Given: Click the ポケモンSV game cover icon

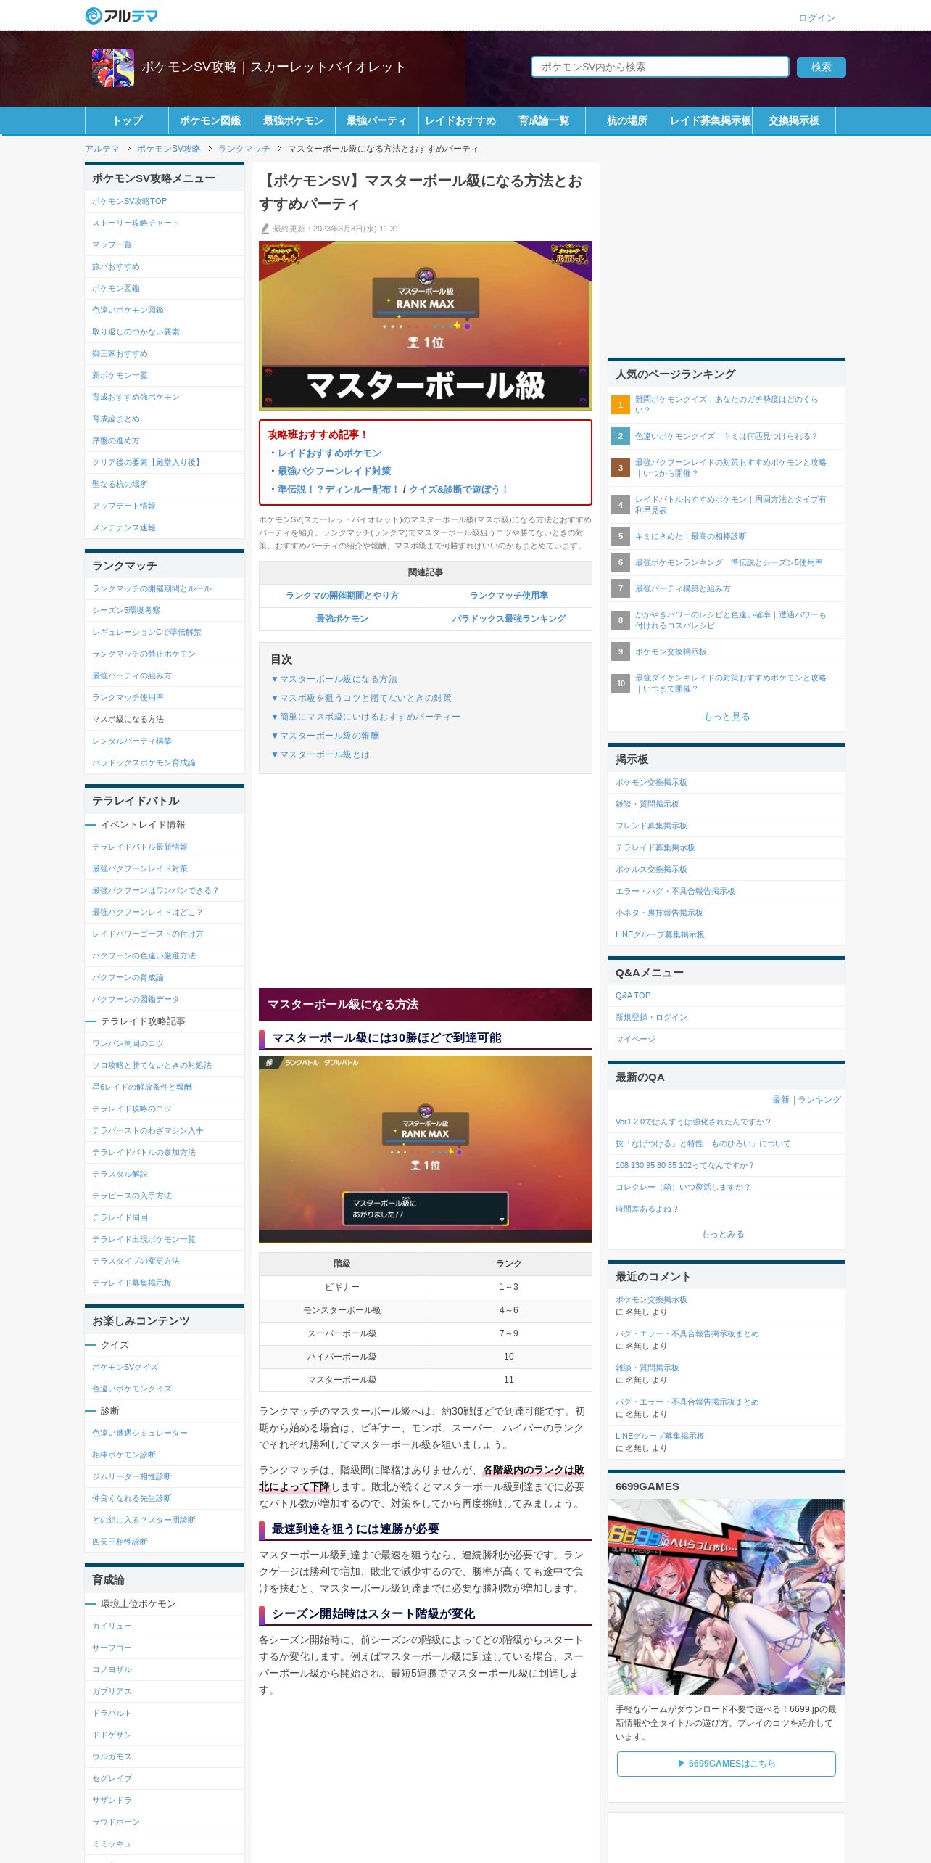Looking at the screenshot, I should (x=112, y=67).
